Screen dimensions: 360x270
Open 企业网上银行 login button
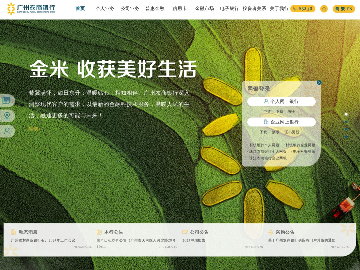coord(281,122)
